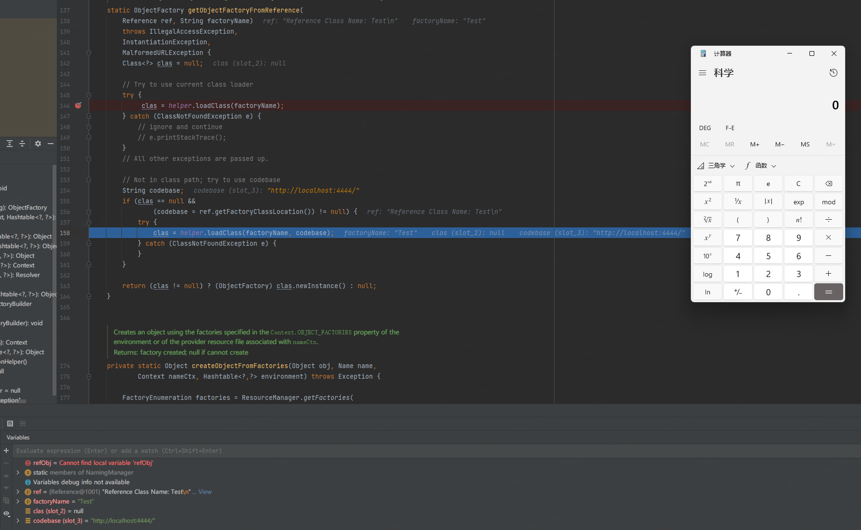Screen dimensions: 861x530
Task: Click the minus operator key
Action: coord(829,256)
